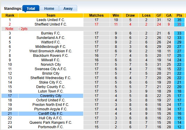Open the Home standings tab
Viewport: 186px width, 130px height.
click(49, 9)
